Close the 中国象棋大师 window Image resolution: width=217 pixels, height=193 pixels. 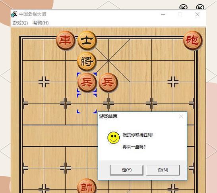point(198,14)
